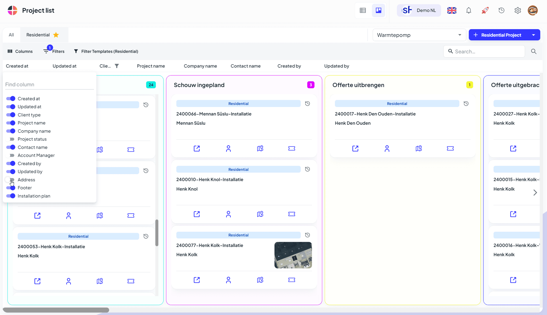Screen dimensions: 547x315
Task: Click the Columns button
Action: (x=20, y=52)
